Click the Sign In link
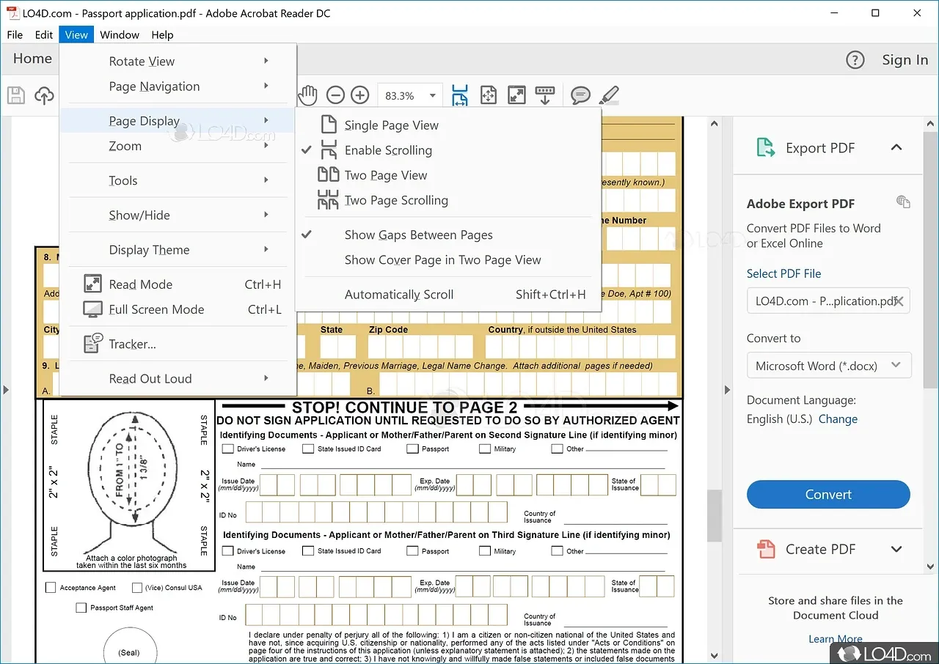939x664 pixels. (905, 60)
